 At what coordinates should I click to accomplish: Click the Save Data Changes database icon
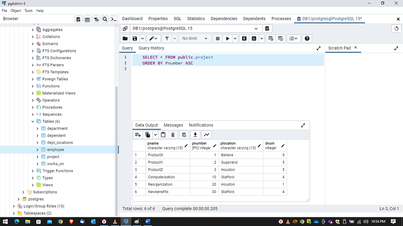pos(184,135)
